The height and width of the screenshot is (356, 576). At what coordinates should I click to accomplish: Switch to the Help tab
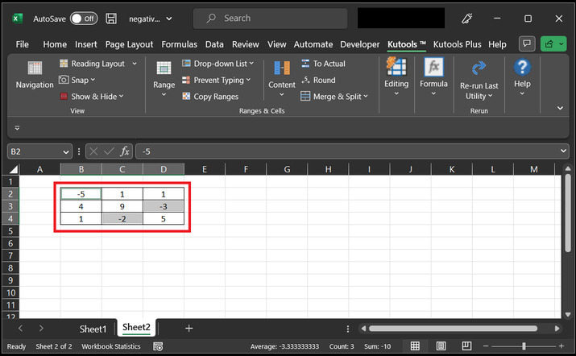click(497, 44)
